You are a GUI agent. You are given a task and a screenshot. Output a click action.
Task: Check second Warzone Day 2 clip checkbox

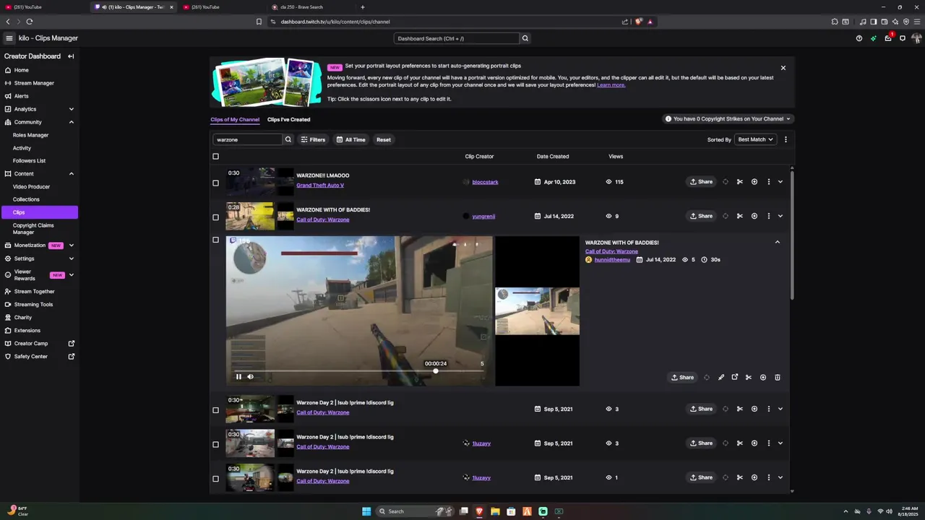click(215, 444)
